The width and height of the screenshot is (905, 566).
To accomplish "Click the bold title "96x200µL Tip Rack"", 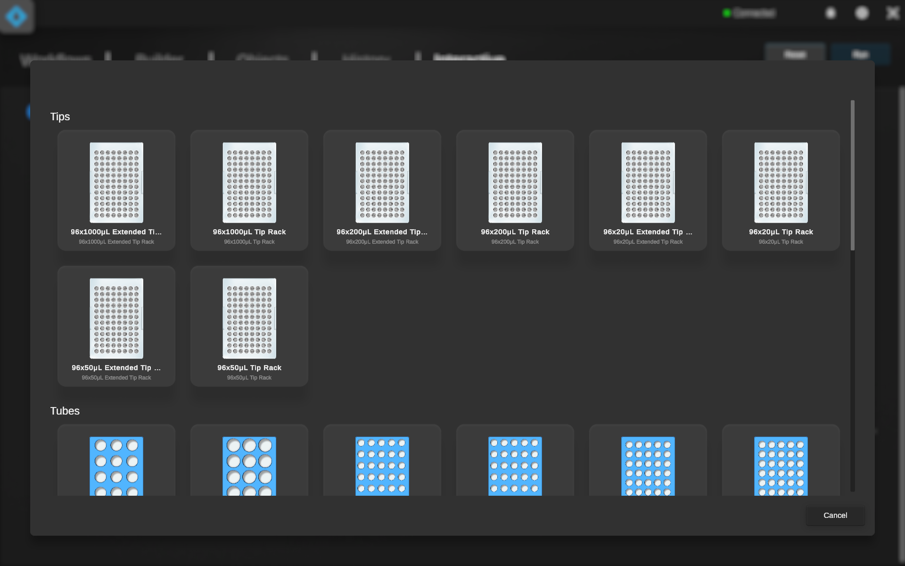I will pos(515,232).
